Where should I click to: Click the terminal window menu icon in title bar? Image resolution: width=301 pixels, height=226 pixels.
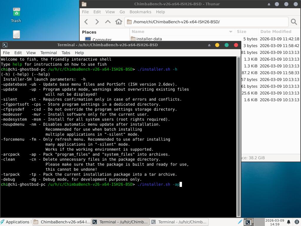tap(5, 45)
